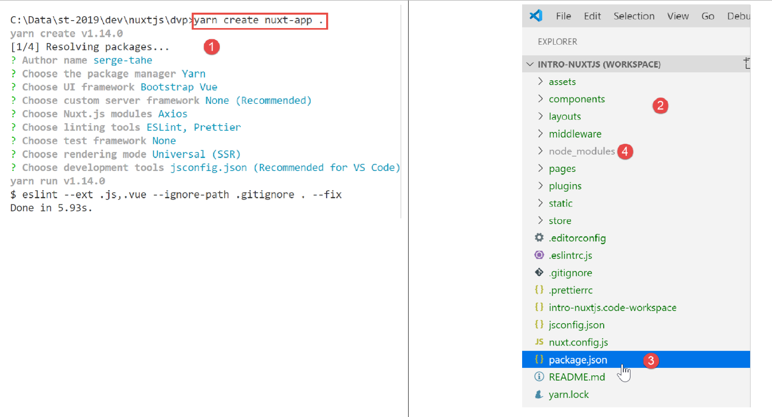772x417 pixels.
Task: Click the info icon beside README.md
Action: coord(539,377)
